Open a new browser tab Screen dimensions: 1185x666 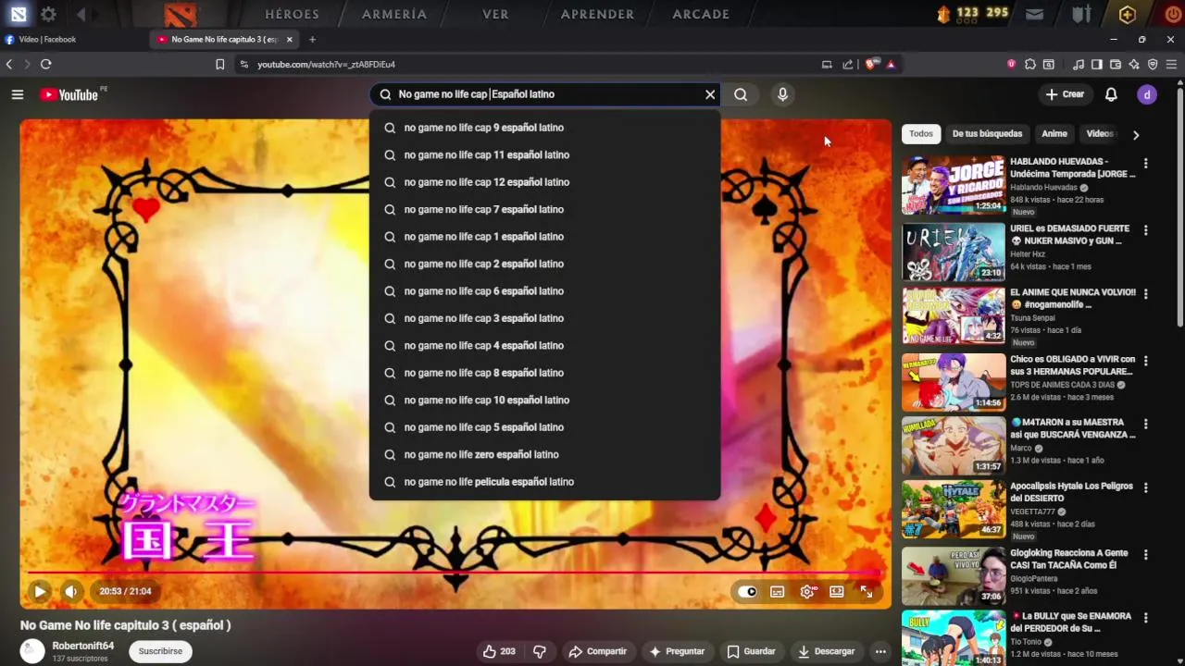312,40
